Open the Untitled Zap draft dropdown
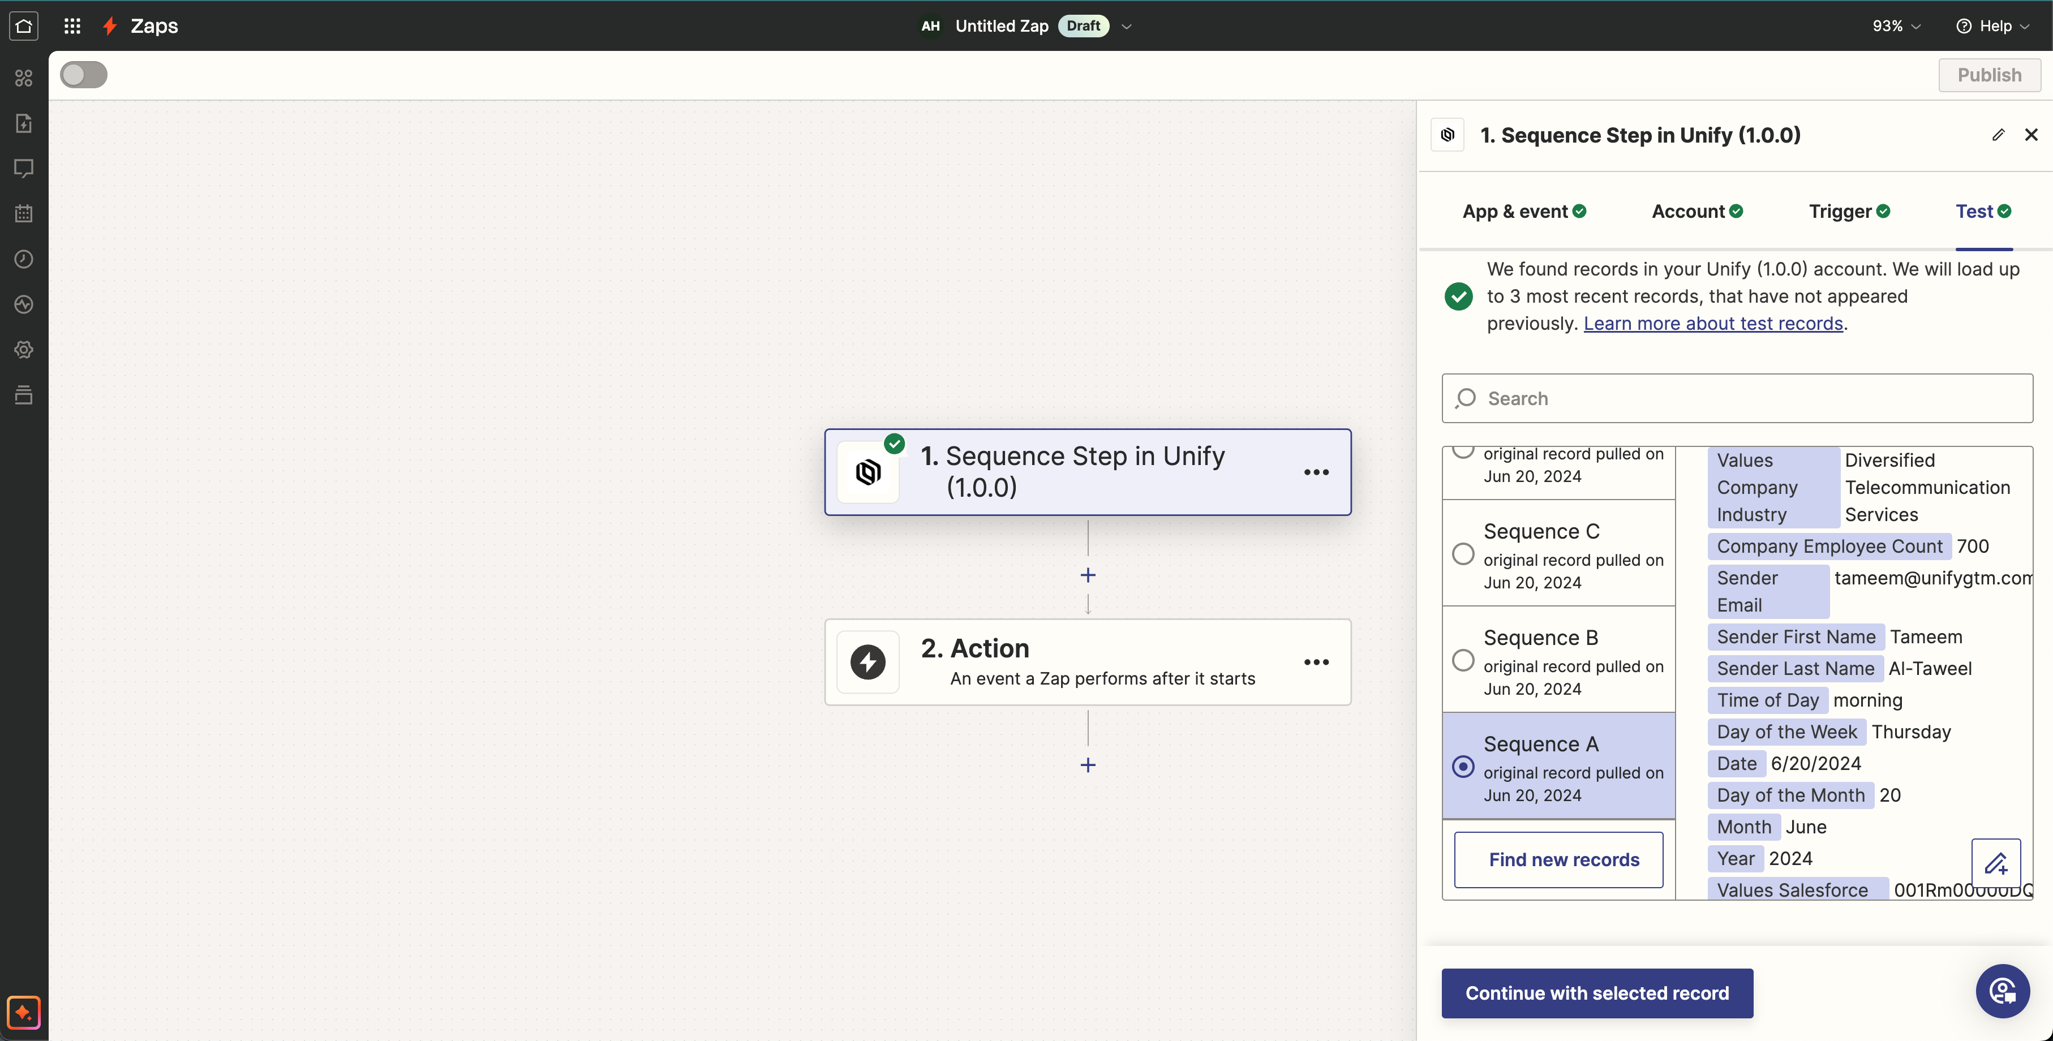The width and height of the screenshot is (2053, 1041). [1127, 25]
